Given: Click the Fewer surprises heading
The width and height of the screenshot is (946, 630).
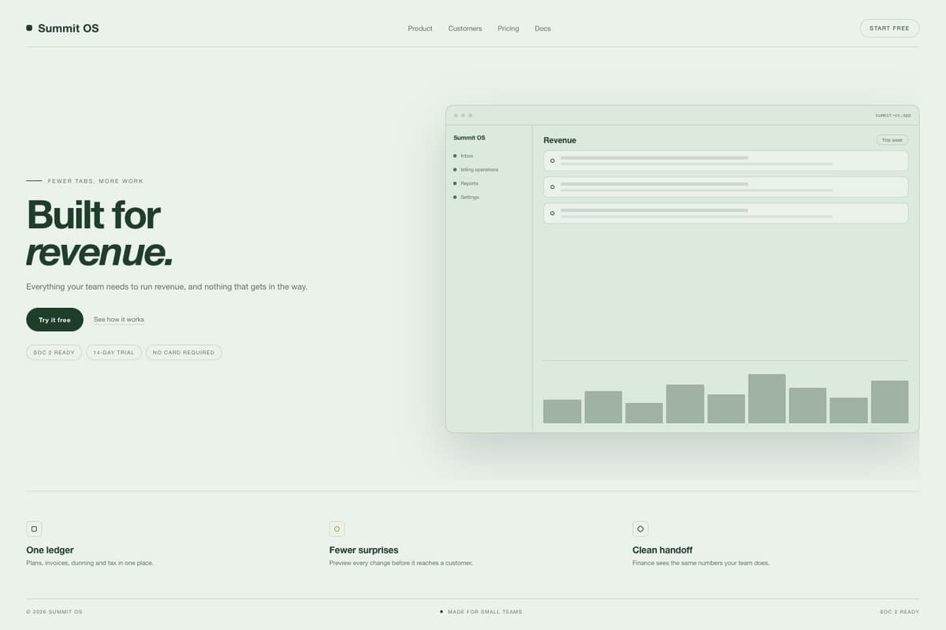Looking at the screenshot, I should (x=363, y=550).
